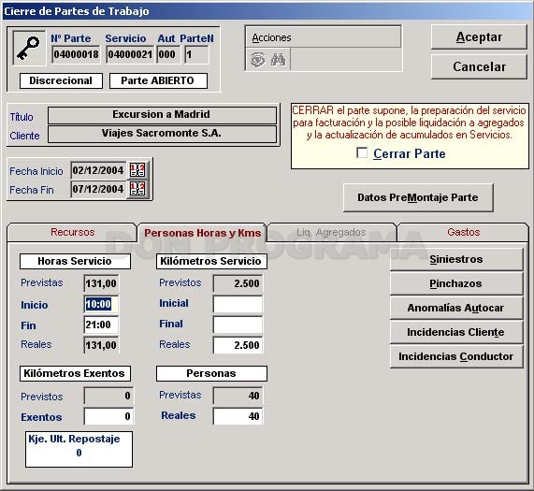Click the binoculars search icon under Acciones
The image size is (534, 491).
(x=278, y=60)
